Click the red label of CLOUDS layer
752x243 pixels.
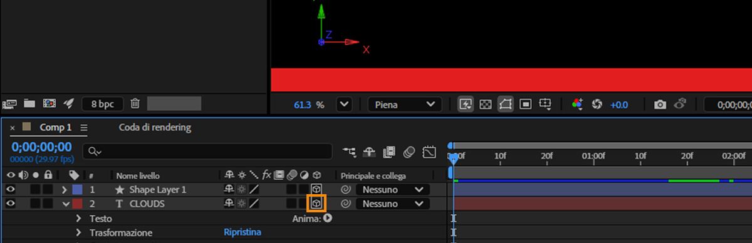coord(77,204)
